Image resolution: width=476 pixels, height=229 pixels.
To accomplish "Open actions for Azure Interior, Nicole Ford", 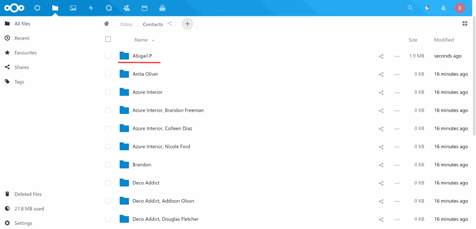I will point(397,147).
